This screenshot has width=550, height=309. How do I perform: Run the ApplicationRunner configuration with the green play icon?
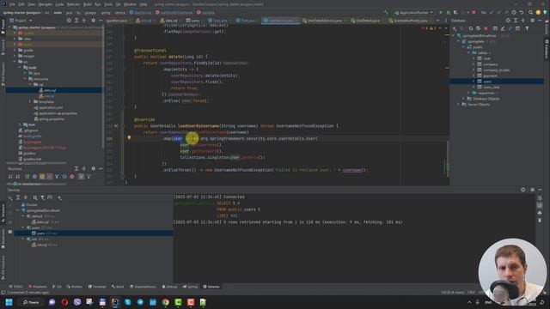pos(441,12)
